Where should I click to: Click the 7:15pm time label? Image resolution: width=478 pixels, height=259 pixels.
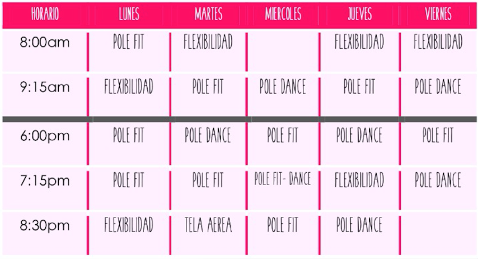point(45,181)
